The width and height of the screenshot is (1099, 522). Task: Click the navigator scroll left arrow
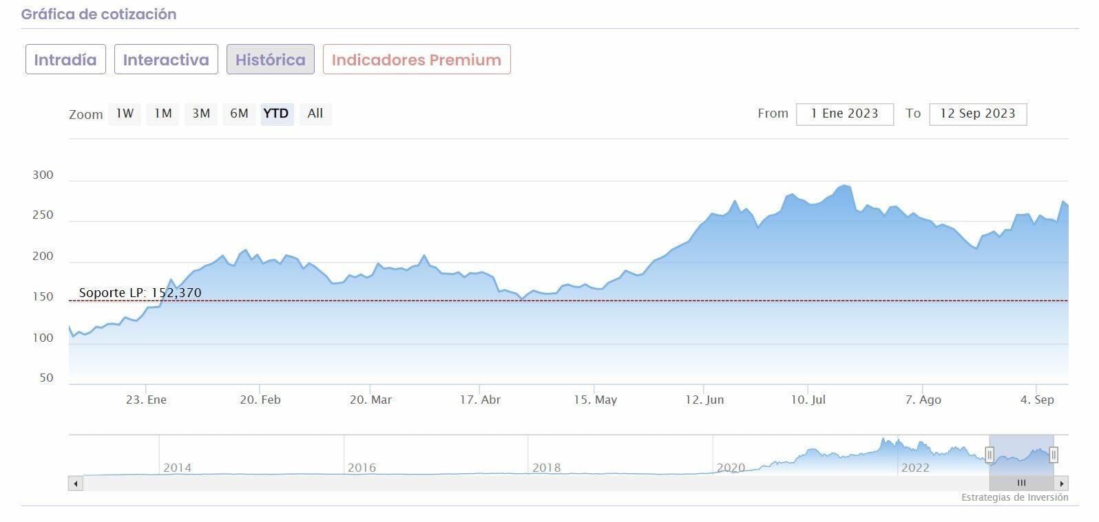75,483
